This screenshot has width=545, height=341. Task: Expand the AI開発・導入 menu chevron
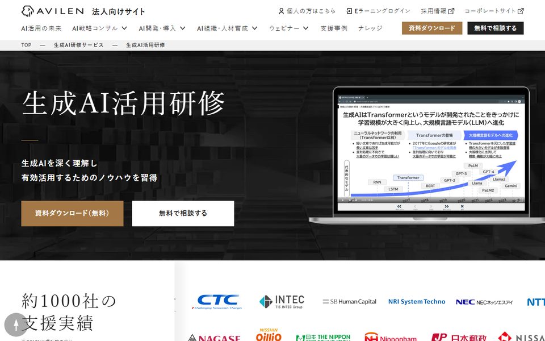(x=183, y=28)
